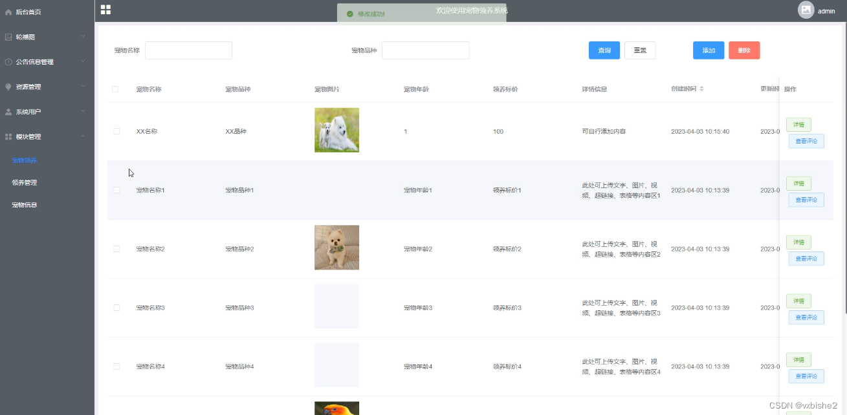Click the picture icon beside 轮播图
The height and width of the screenshot is (415, 847).
click(8, 37)
